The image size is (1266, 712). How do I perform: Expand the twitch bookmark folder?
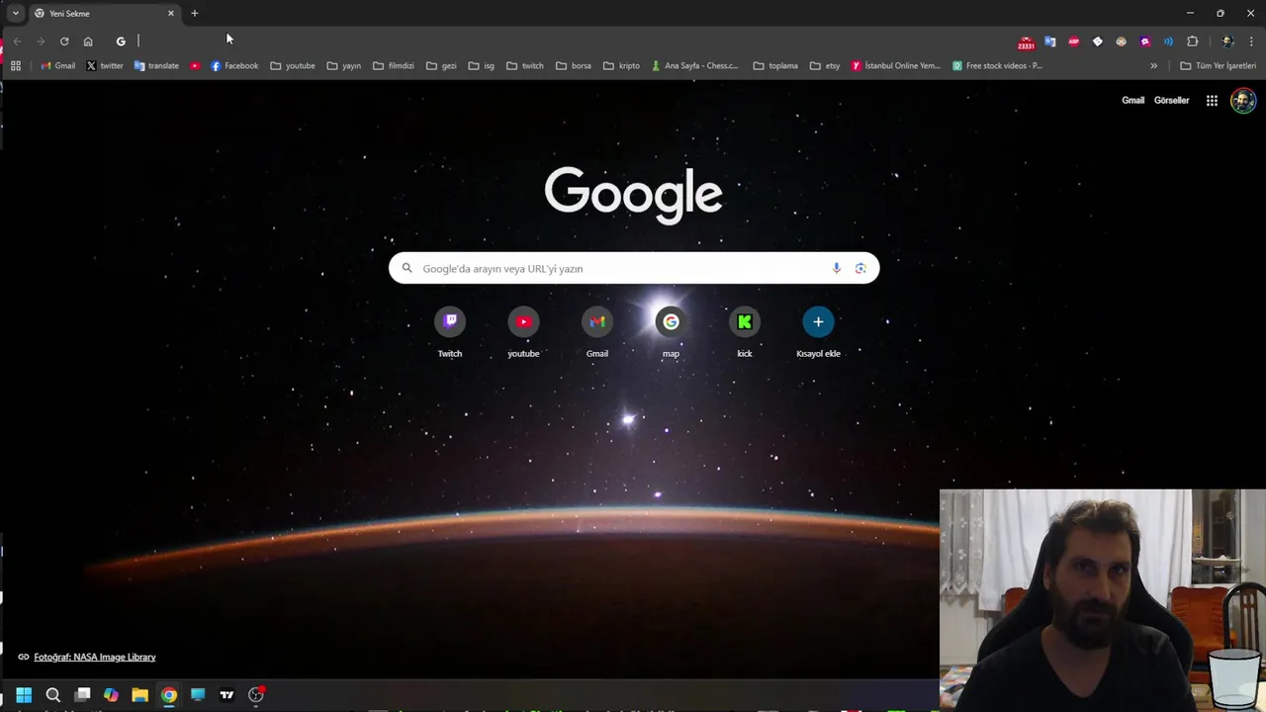(x=525, y=66)
